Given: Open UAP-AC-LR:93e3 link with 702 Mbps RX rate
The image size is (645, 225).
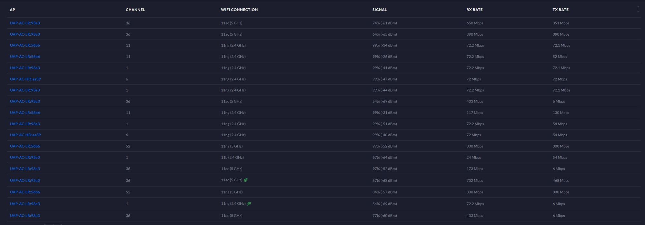Looking at the screenshot, I should click(x=25, y=180).
